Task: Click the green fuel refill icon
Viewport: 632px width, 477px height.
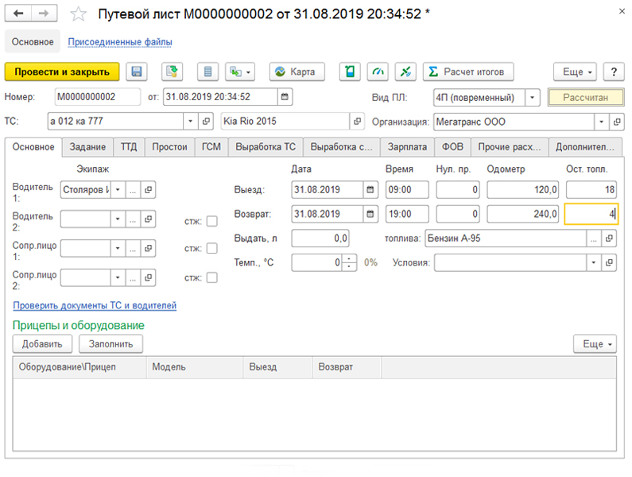Action: 350,72
